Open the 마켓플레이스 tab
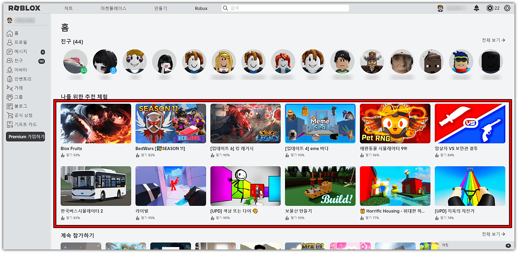Image resolution: width=518 pixels, height=253 pixels. pyautogui.click(x=113, y=8)
